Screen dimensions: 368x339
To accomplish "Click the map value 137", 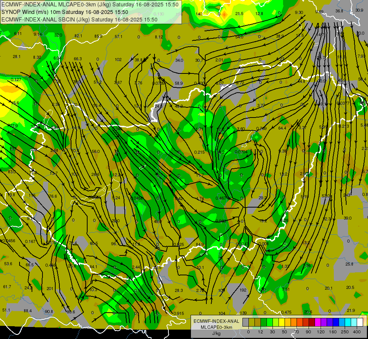I will tap(13, 149).
